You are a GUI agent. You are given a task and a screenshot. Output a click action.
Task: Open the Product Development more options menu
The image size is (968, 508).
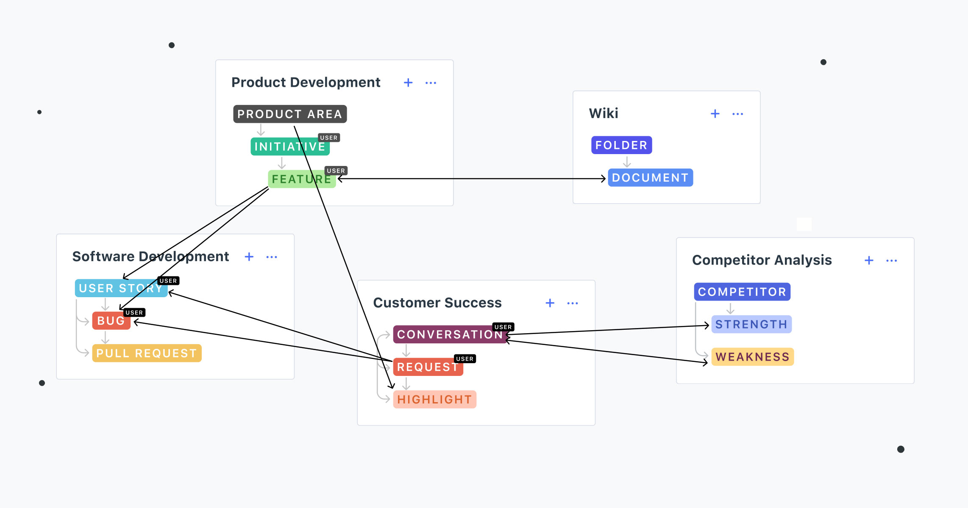tap(431, 83)
